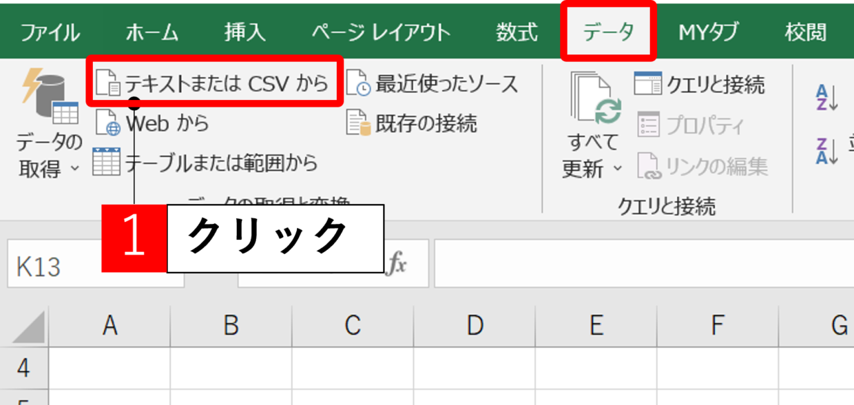
Task: Select column F header
Action: click(x=718, y=326)
